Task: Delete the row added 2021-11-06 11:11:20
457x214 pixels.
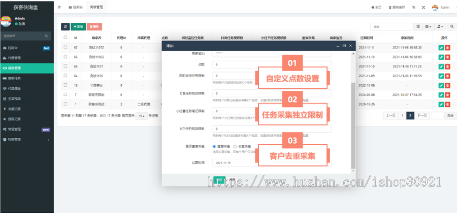Action: (447, 66)
